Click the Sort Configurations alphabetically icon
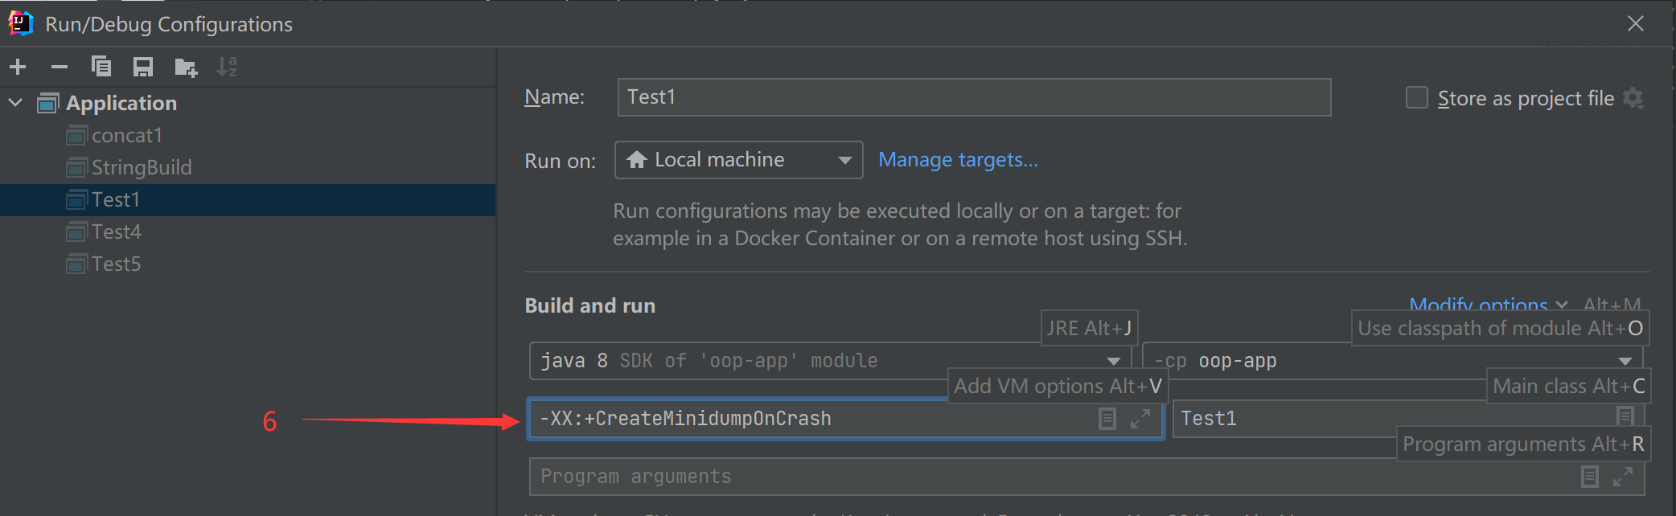Viewport: 1676px width, 516px height. 227,67
